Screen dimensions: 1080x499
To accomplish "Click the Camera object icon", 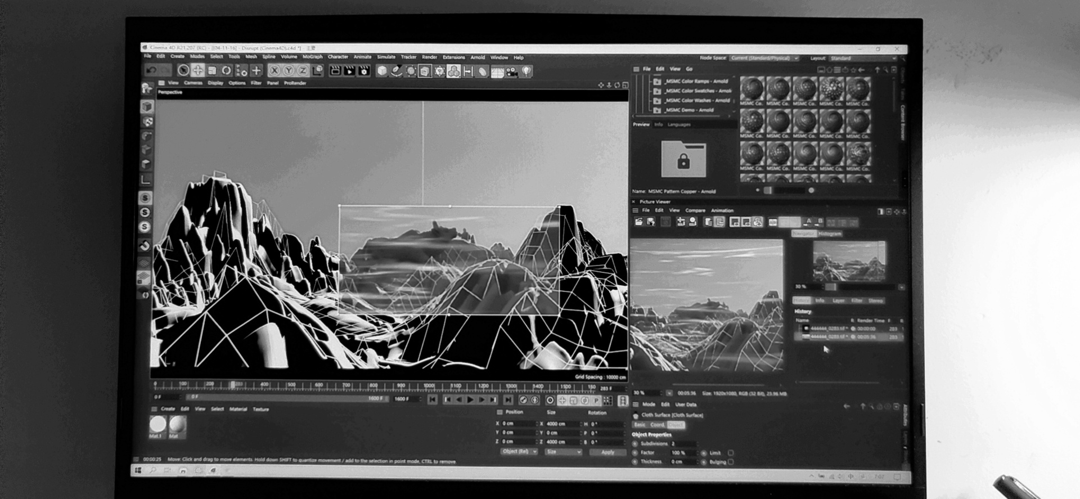I will point(512,72).
